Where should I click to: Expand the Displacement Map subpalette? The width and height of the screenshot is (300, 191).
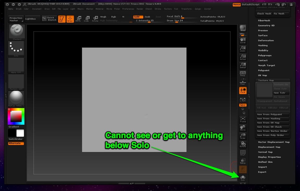point(269,147)
